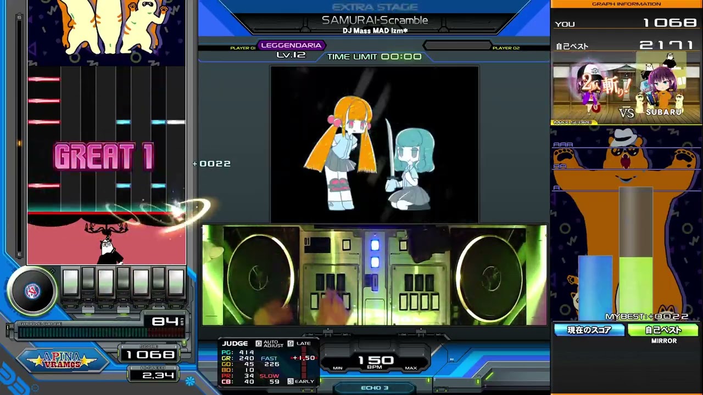Screen dimensions: 703x395
Task: Click the 3 key icon beside EARLY
Action: pyautogui.click(x=291, y=381)
